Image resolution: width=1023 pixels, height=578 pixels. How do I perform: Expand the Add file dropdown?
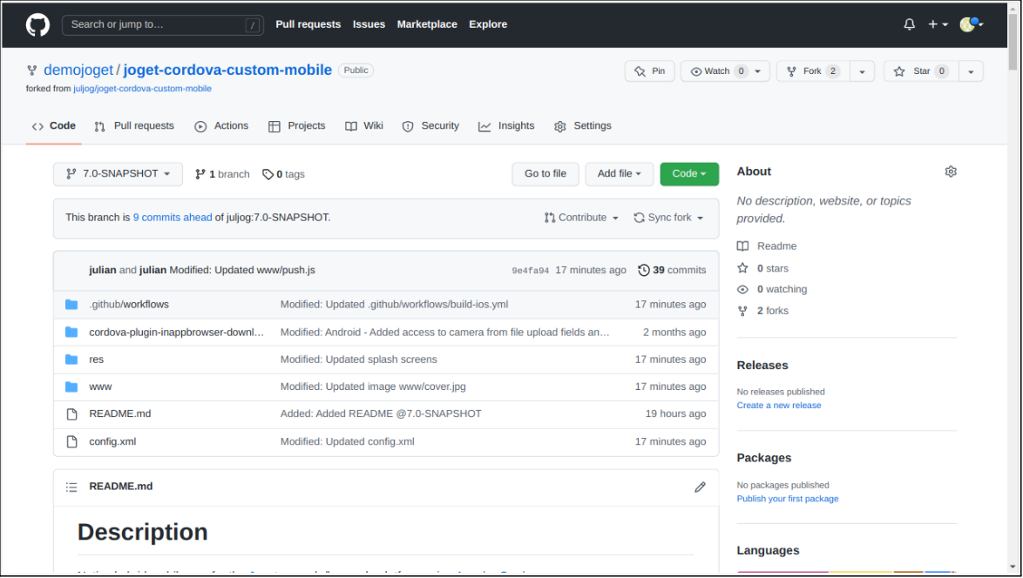pyautogui.click(x=620, y=174)
